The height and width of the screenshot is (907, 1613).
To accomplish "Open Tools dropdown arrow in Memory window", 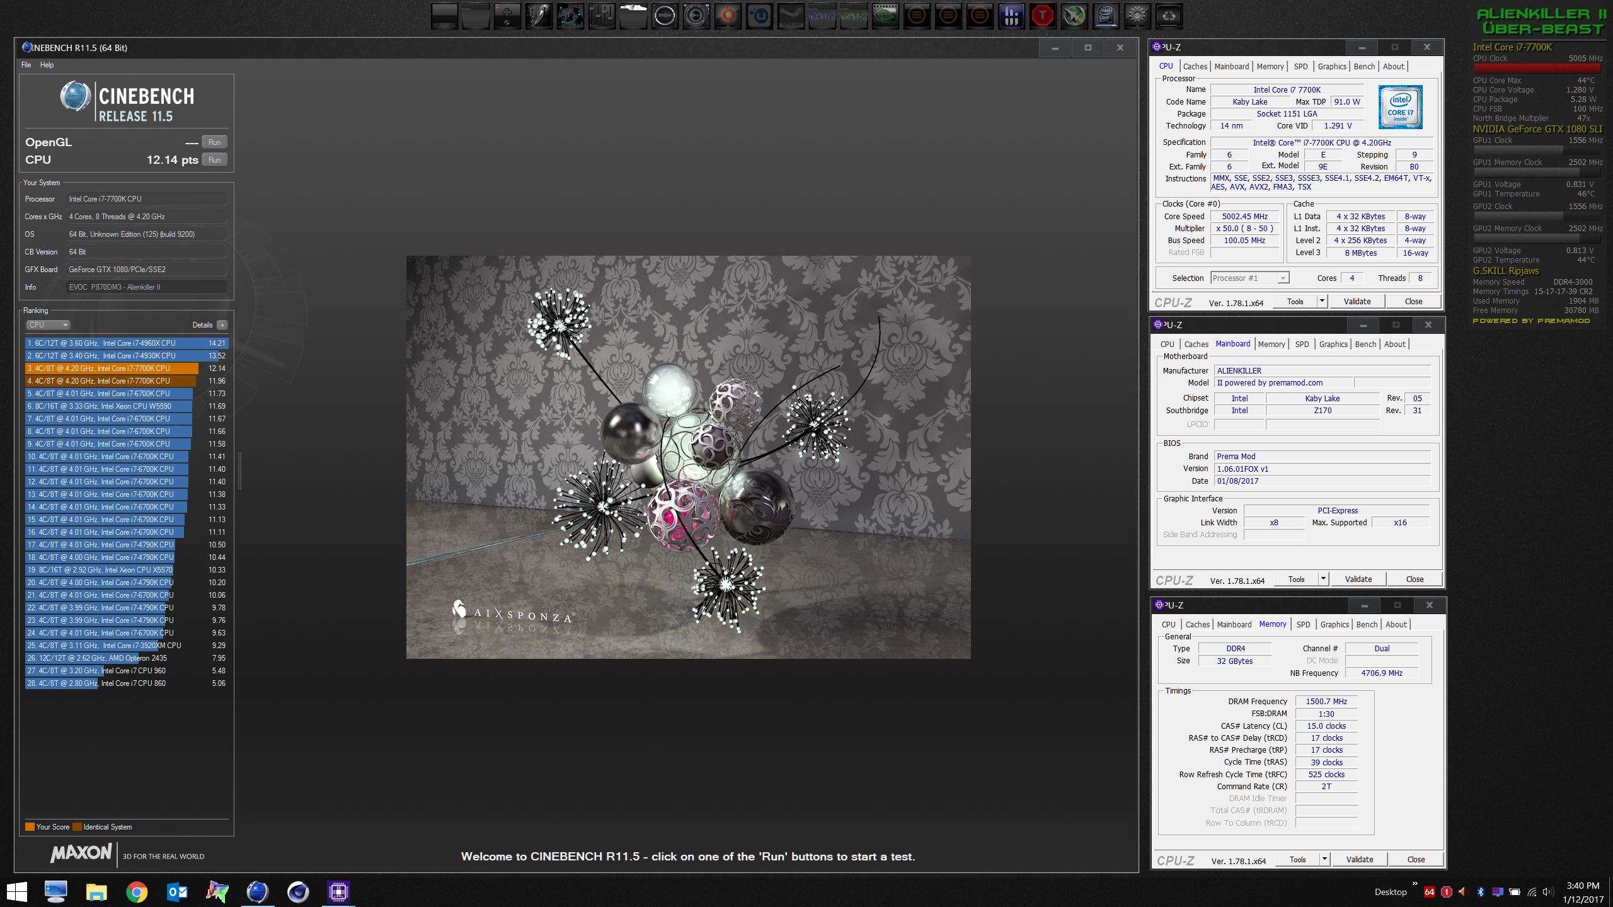I will pyautogui.click(x=1324, y=859).
